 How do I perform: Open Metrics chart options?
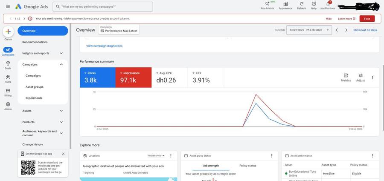tap(346, 78)
